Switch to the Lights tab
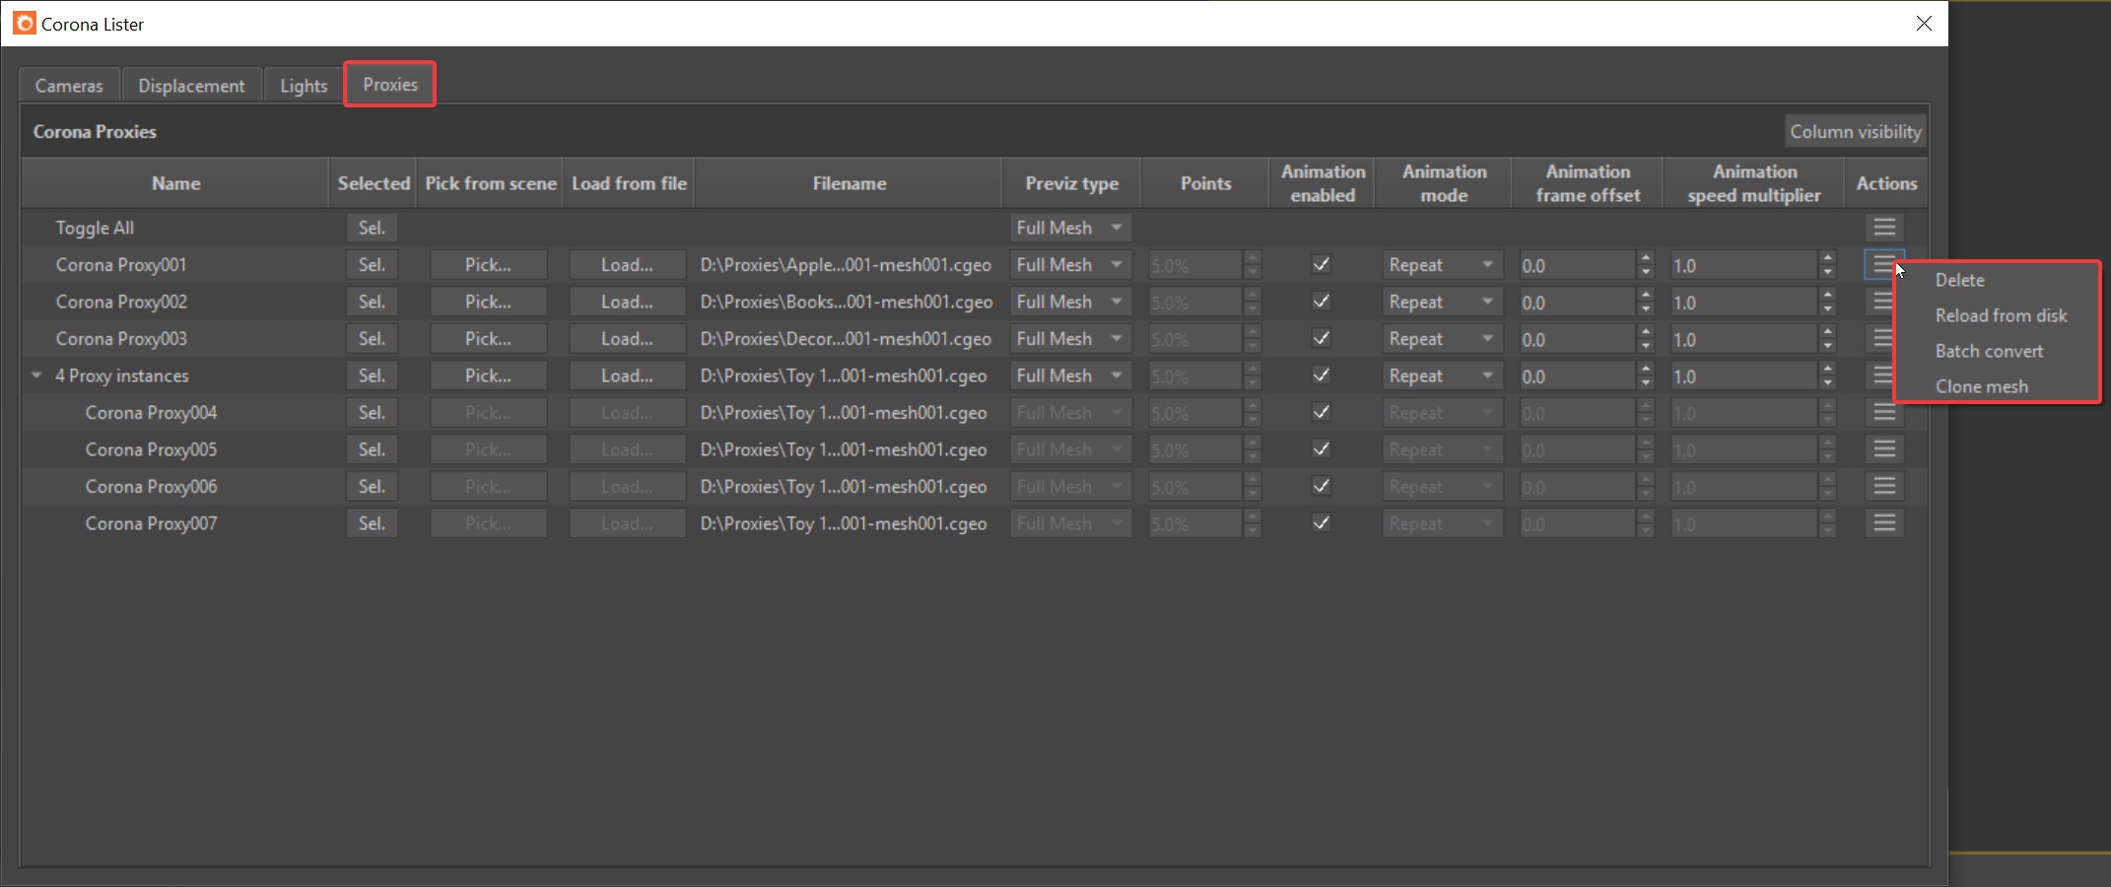 coord(304,86)
